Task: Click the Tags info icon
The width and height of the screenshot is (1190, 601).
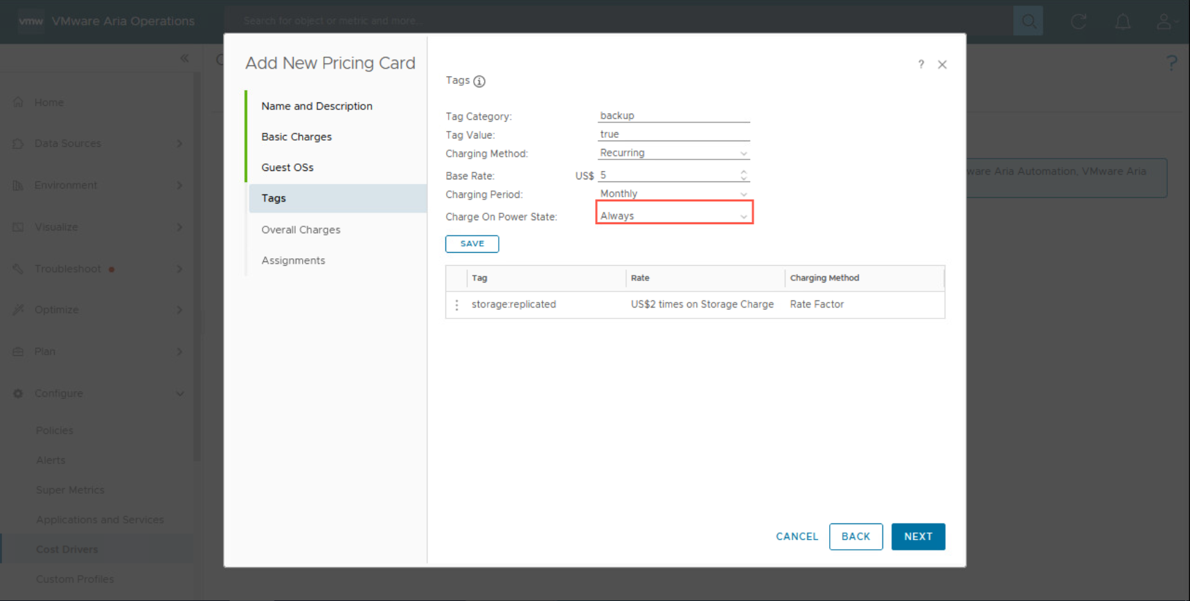Action: 479,81
